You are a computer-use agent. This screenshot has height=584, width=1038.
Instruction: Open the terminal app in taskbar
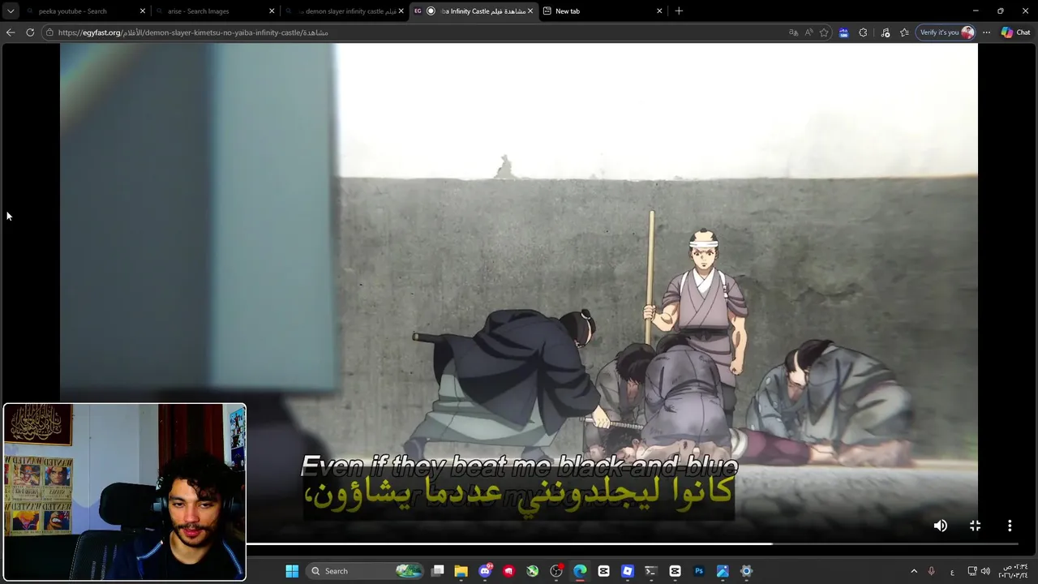pos(651,571)
